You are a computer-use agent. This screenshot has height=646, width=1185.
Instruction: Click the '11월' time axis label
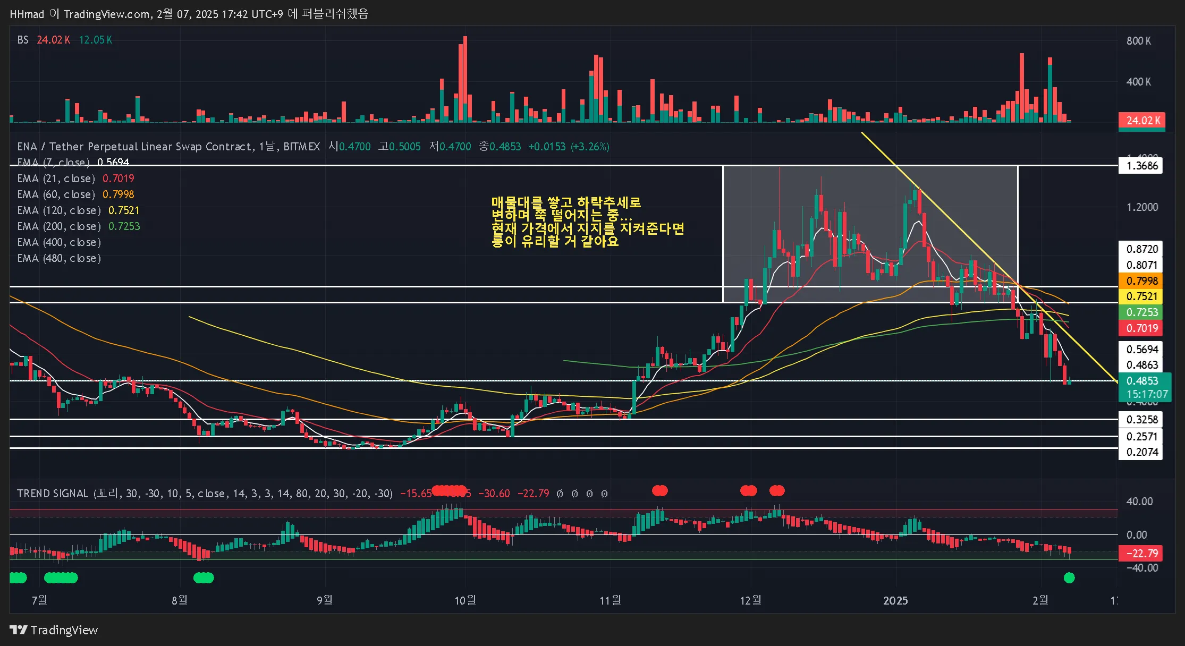[611, 600]
